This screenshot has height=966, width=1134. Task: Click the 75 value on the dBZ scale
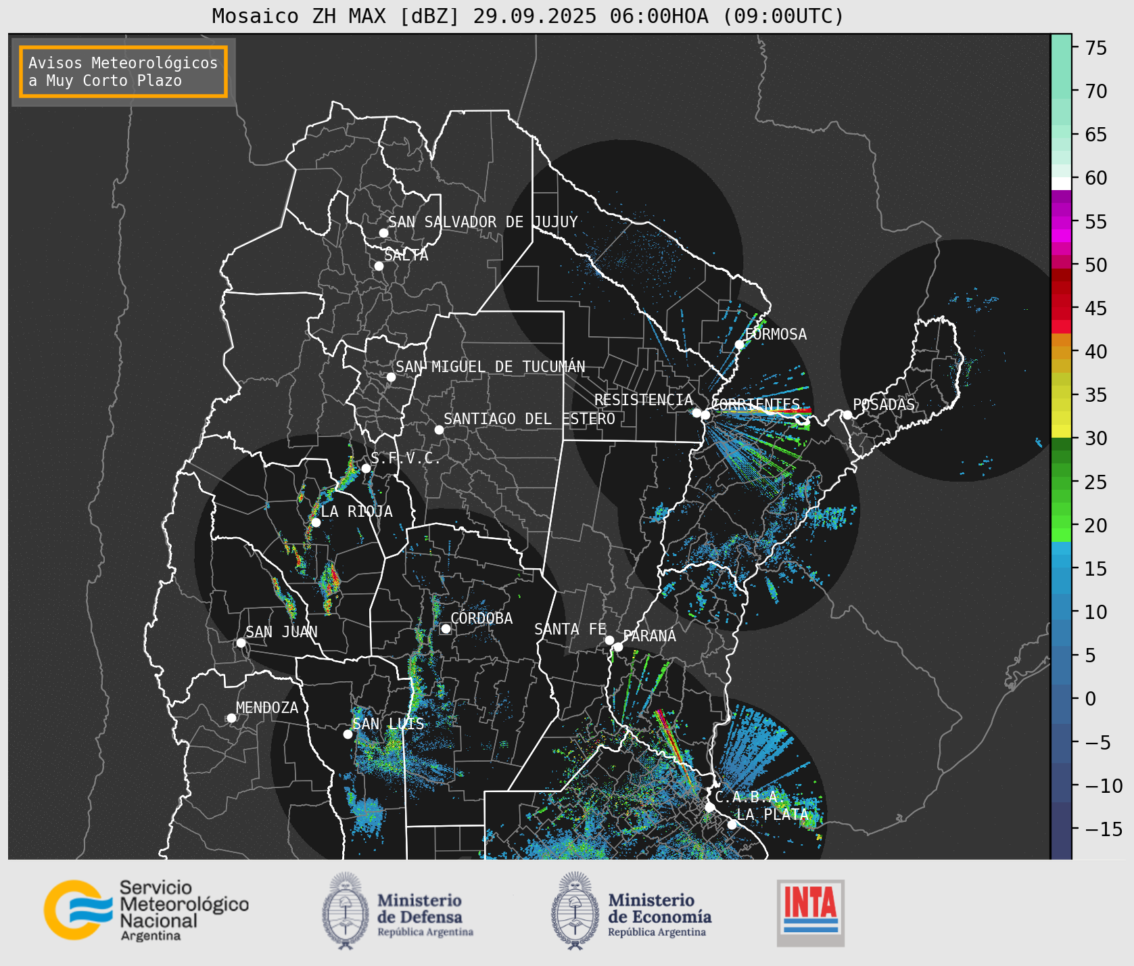(1096, 48)
